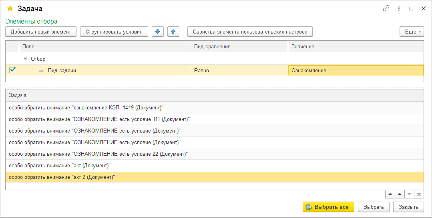Select the "акт (Документ)" task row
Screen dimensions: 432x218
(x=60, y=165)
